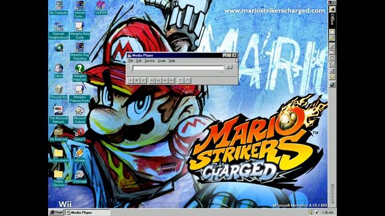This screenshot has width=385, height=216.
Task: Click the Media Player seek slider thumb
Action: click(132, 68)
